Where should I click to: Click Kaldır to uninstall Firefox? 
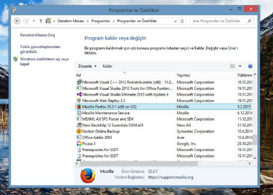pos(107,66)
